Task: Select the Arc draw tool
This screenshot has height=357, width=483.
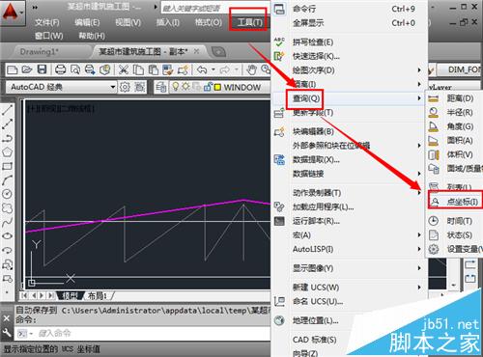Action: [7, 180]
